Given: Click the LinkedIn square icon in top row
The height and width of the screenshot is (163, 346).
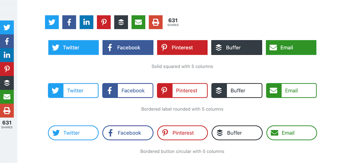Looking at the screenshot, I should [x=86, y=22].
